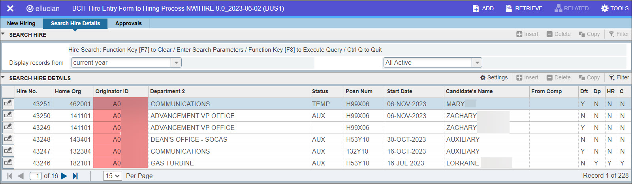Image resolution: width=632 pixels, height=184 pixels.
Task: Click the ADD document icon in header
Action: point(476,8)
